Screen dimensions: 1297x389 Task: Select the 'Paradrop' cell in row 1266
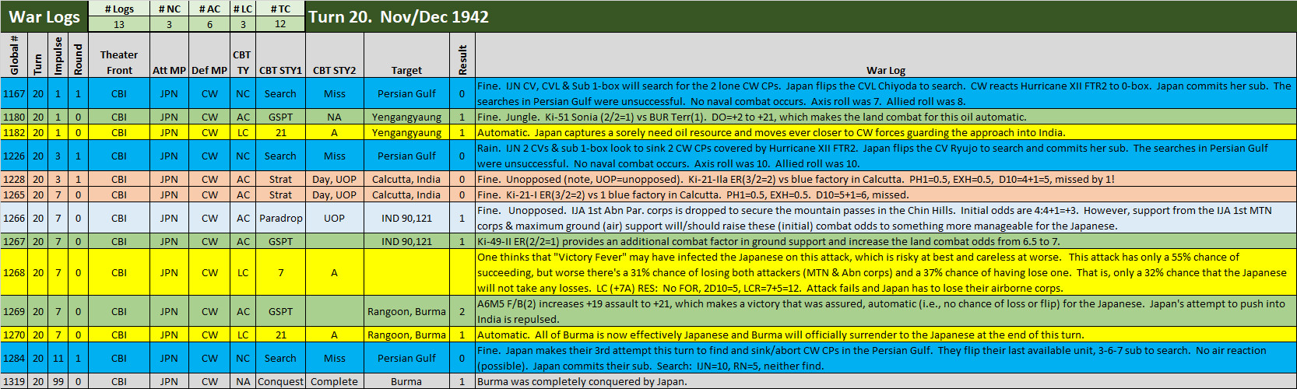pos(280,218)
